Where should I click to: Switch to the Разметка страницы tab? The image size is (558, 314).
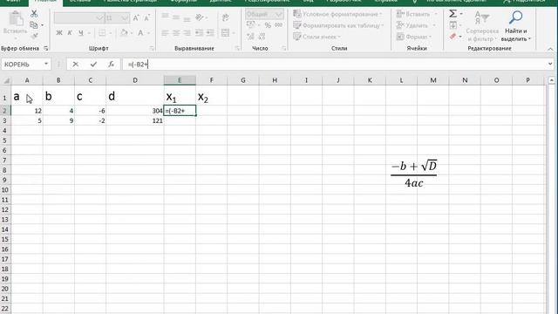point(130,2)
